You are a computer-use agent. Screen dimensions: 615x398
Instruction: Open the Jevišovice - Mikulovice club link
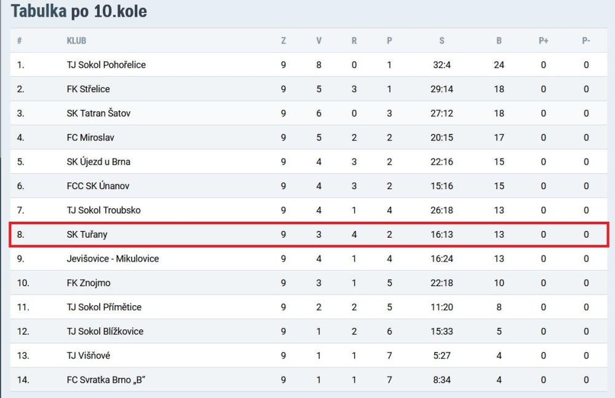(x=113, y=259)
